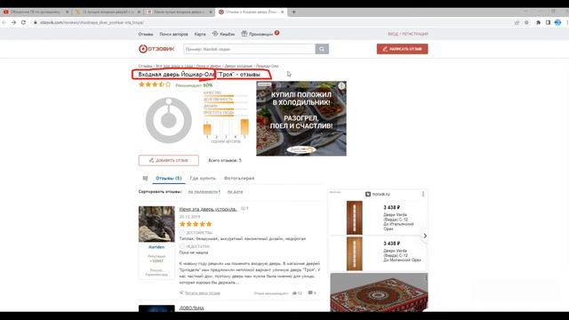Click the magnifier search button
The width and height of the screenshot is (569, 320).
[x=322, y=49]
